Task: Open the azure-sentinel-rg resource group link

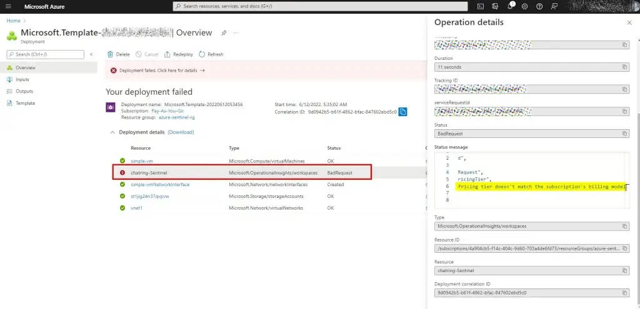Action: coord(178,117)
